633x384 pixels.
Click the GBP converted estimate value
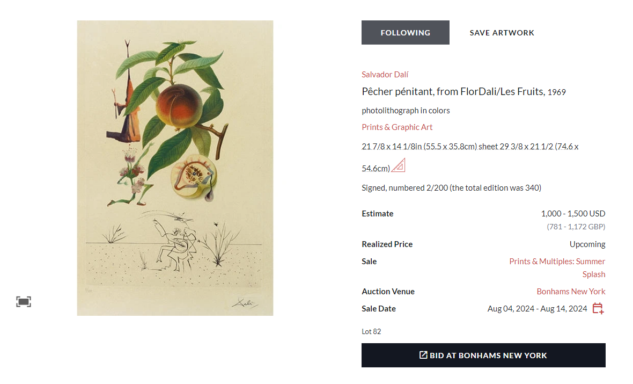576,227
